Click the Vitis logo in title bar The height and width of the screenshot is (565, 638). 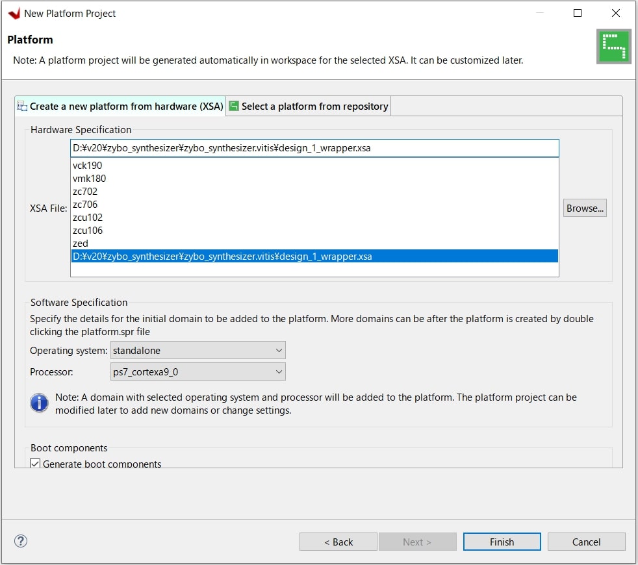[x=14, y=14]
